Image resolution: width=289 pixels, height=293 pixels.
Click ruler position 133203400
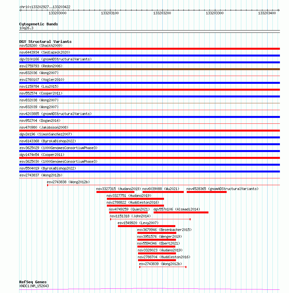click(x=267, y=13)
